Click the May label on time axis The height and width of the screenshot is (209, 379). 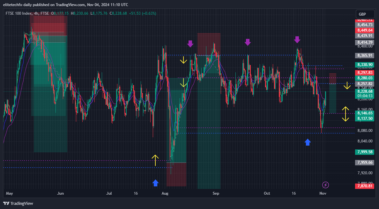(10, 193)
